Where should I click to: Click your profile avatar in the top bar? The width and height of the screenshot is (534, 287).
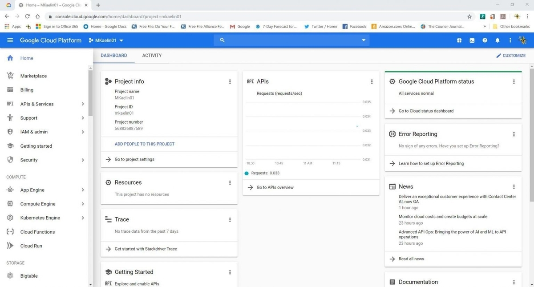(523, 40)
